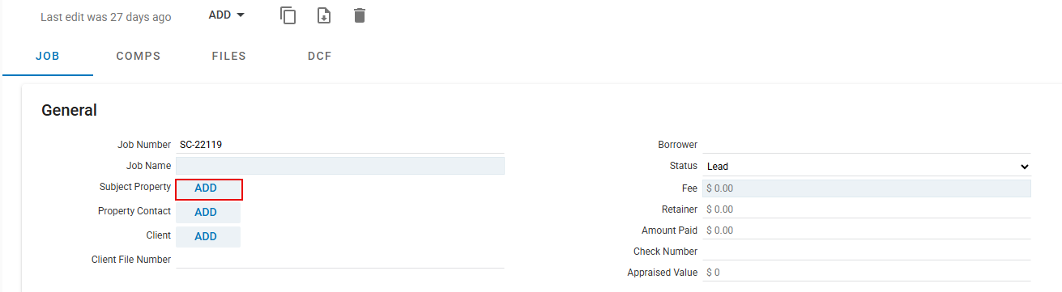
Task: Add a Property Contact
Action: point(208,212)
